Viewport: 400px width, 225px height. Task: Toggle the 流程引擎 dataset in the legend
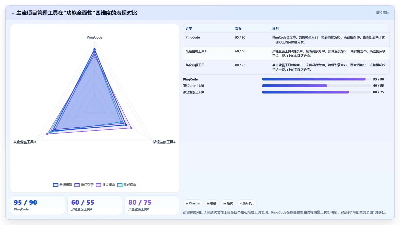[84, 185]
